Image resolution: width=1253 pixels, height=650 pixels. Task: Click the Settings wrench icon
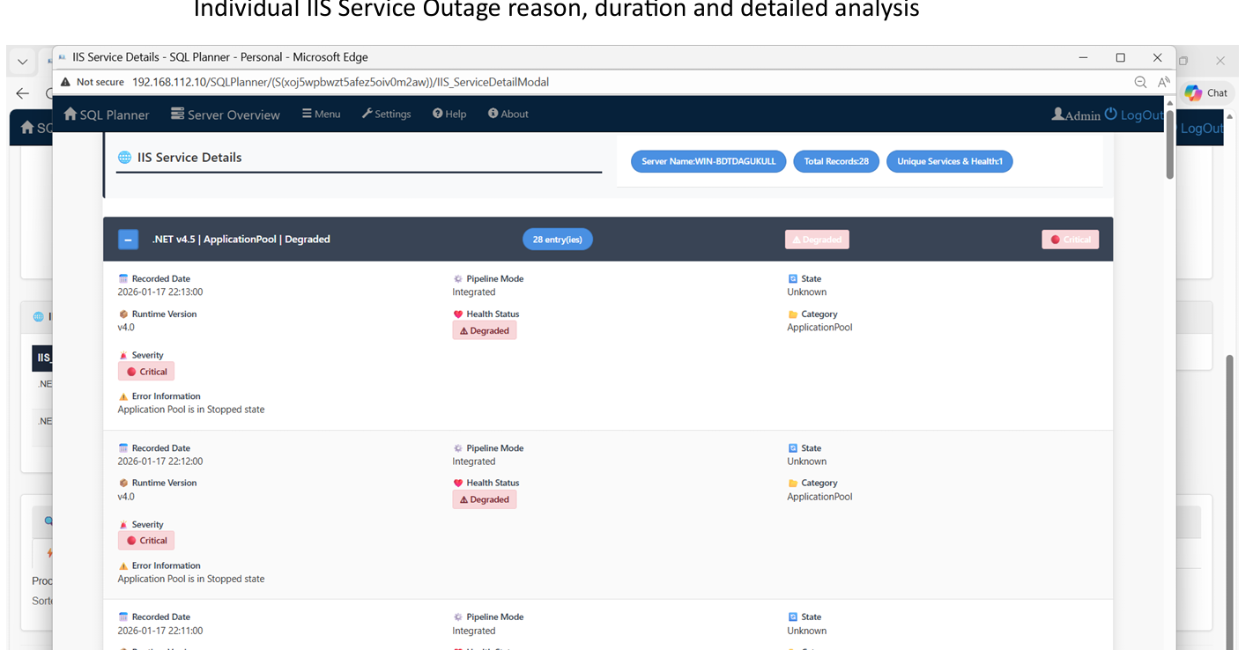(368, 114)
